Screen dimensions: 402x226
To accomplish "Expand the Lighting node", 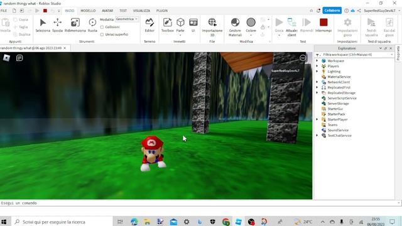I will pyautogui.click(x=317, y=72).
